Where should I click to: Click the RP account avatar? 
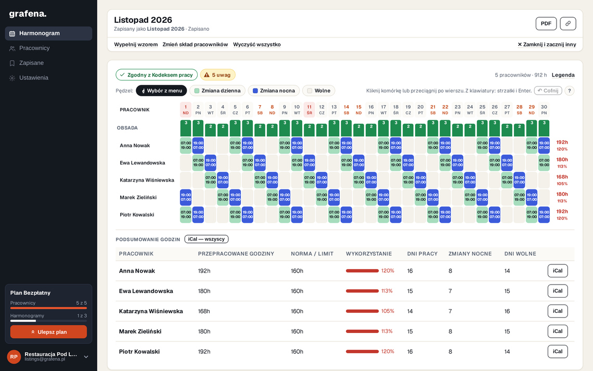point(14,356)
